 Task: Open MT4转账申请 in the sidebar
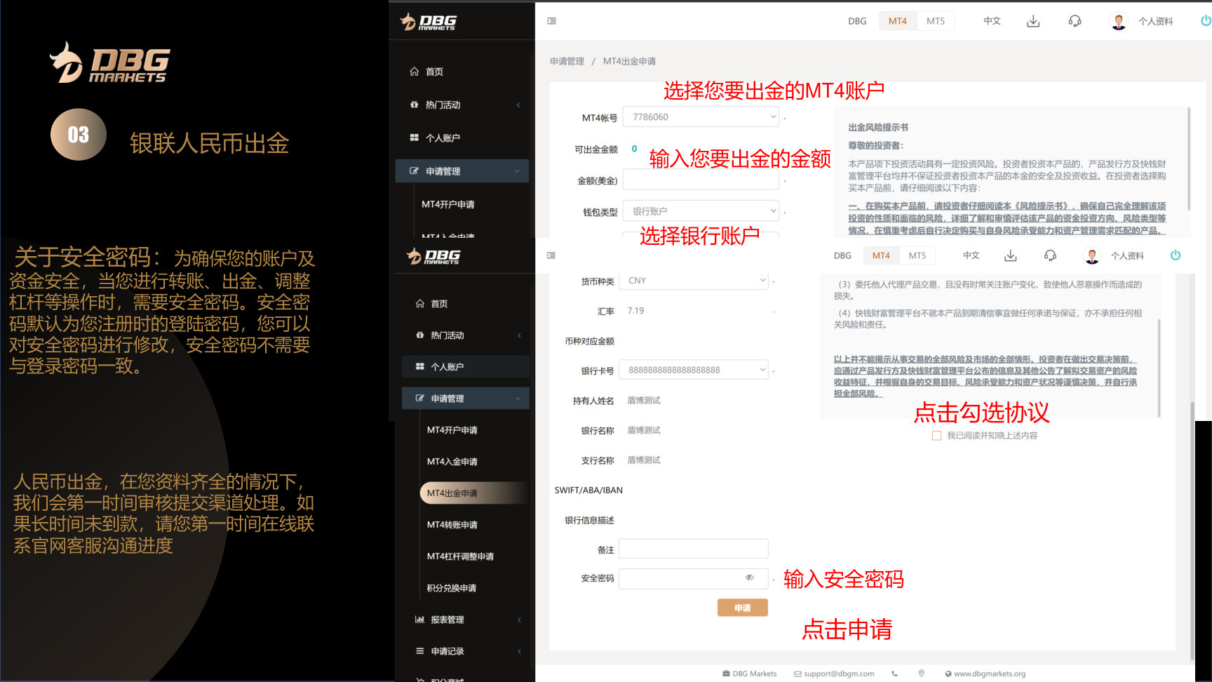[x=452, y=524]
